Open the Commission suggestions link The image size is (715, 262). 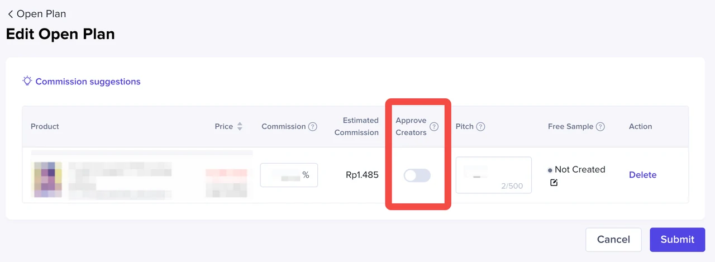coord(88,82)
